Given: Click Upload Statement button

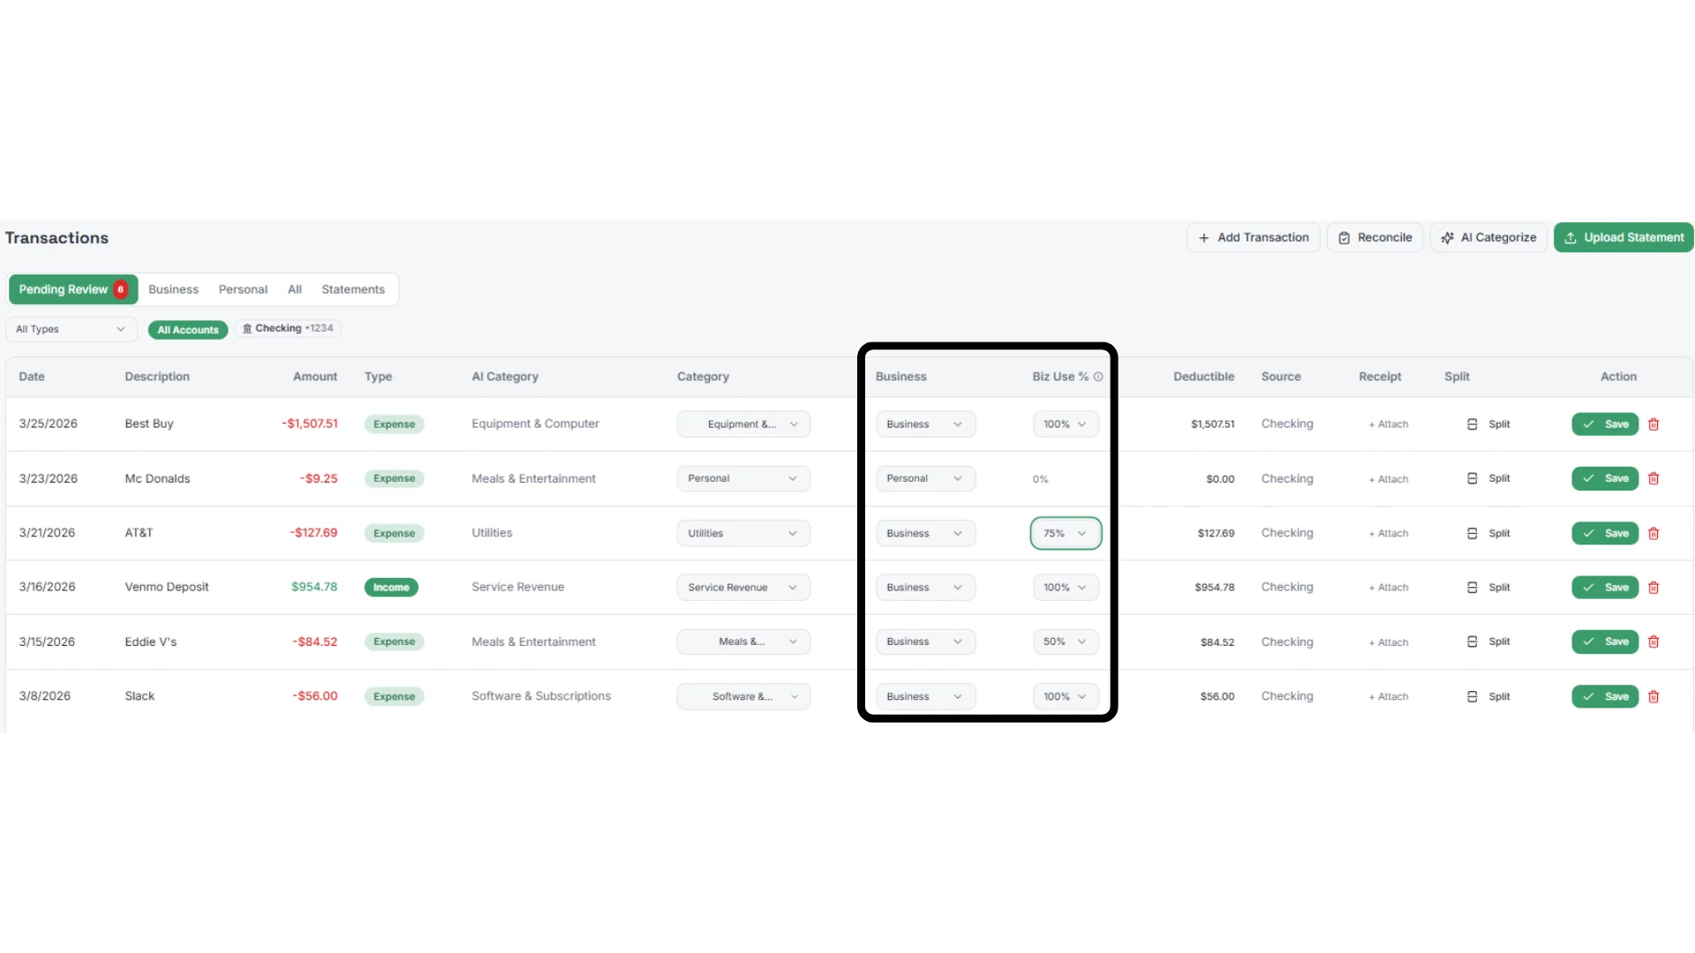Looking at the screenshot, I should pos(1623,237).
